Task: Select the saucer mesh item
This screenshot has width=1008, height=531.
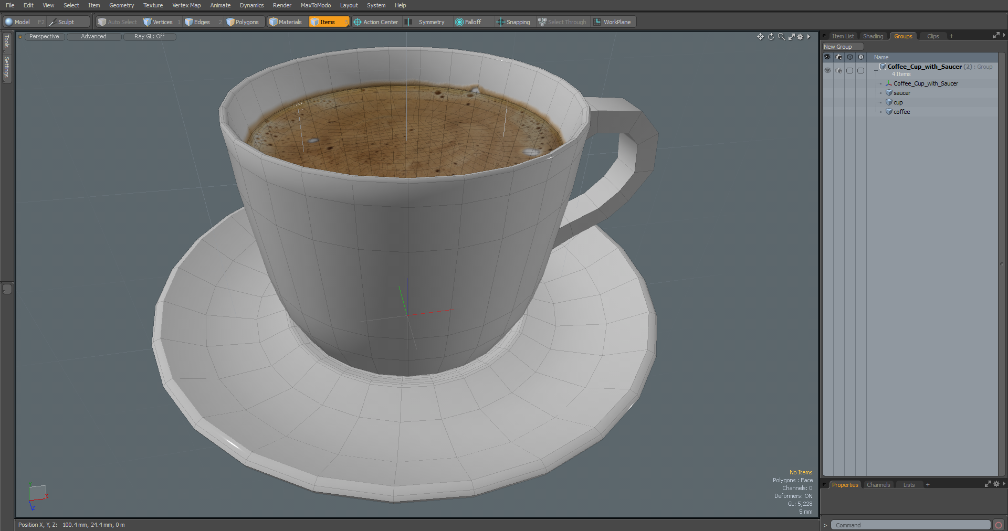Action: pyautogui.click(x=901, y=93)
